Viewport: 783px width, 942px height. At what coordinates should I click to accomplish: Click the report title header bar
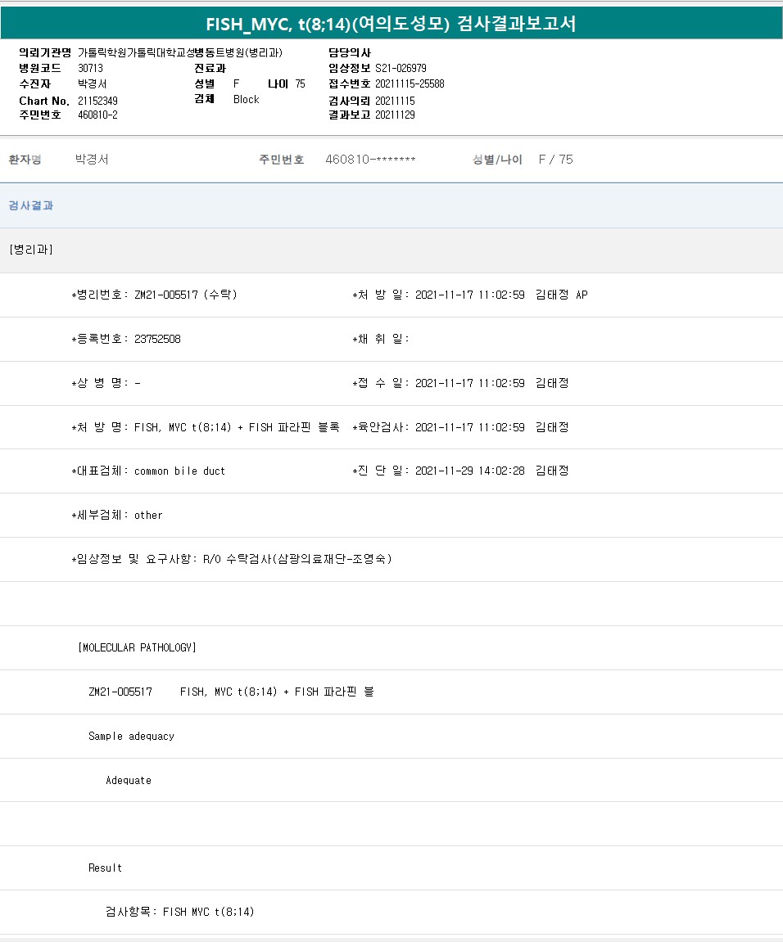coord(391,24)
